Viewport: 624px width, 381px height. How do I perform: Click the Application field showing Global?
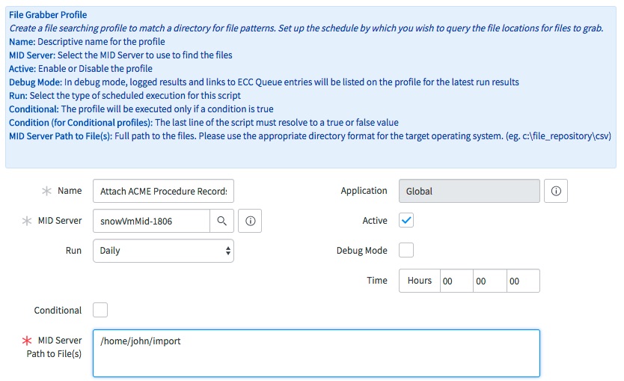[469, 191]
